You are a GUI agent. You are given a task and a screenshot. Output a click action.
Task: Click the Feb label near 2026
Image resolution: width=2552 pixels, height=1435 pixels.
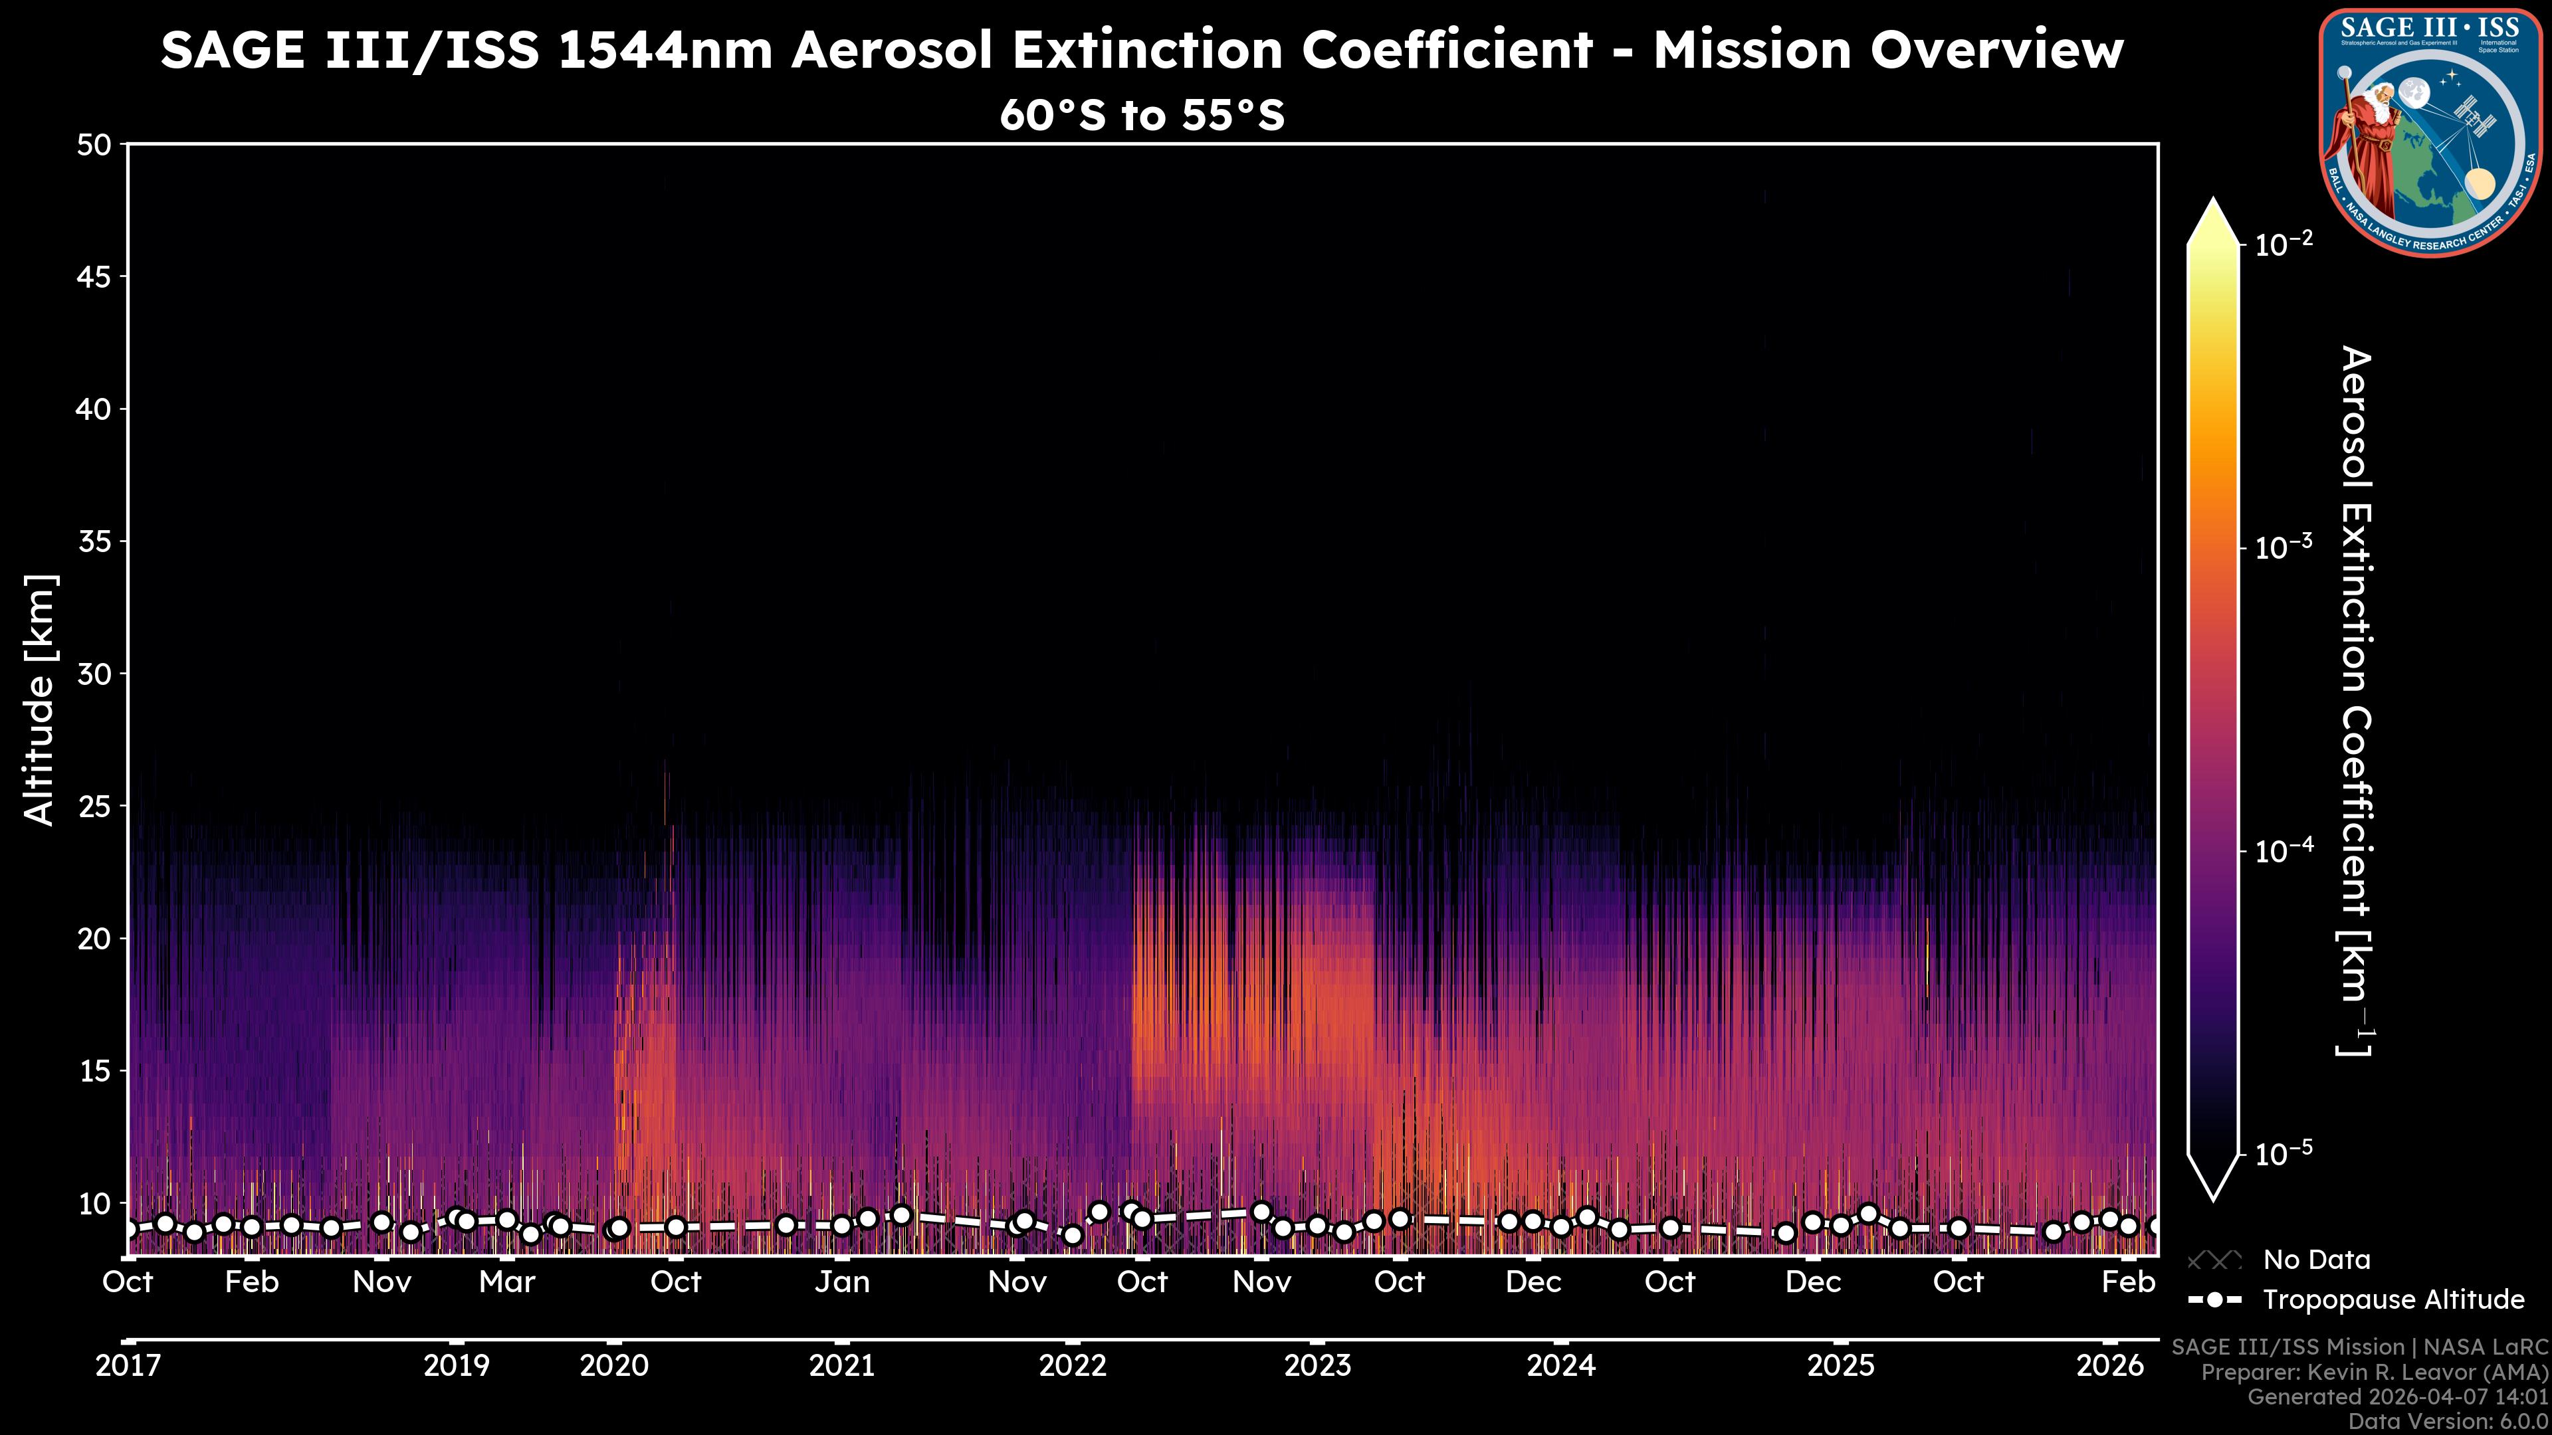pos(2128,1282)
